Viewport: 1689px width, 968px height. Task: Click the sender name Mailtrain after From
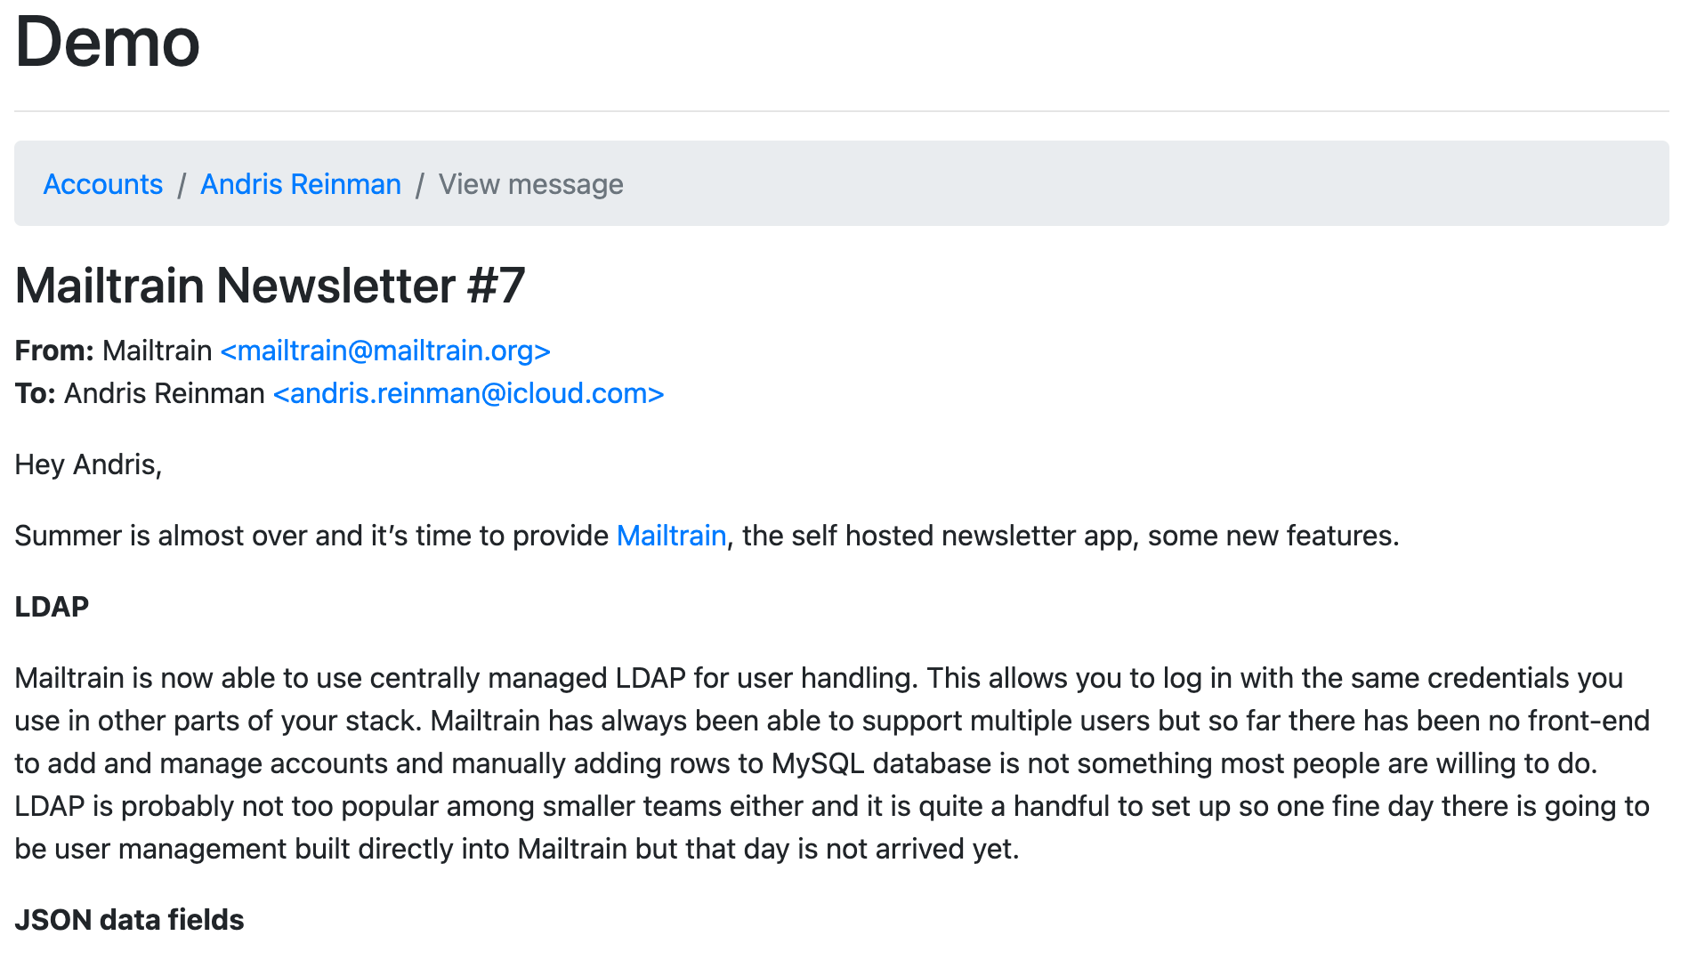tap(157, 351)
